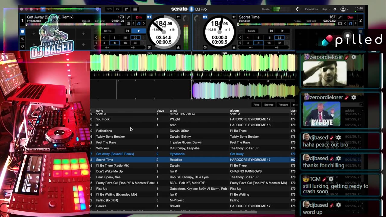Enable SYNC on deck 2
This screenshot has height=217, width=386.
tap(252, 31)
